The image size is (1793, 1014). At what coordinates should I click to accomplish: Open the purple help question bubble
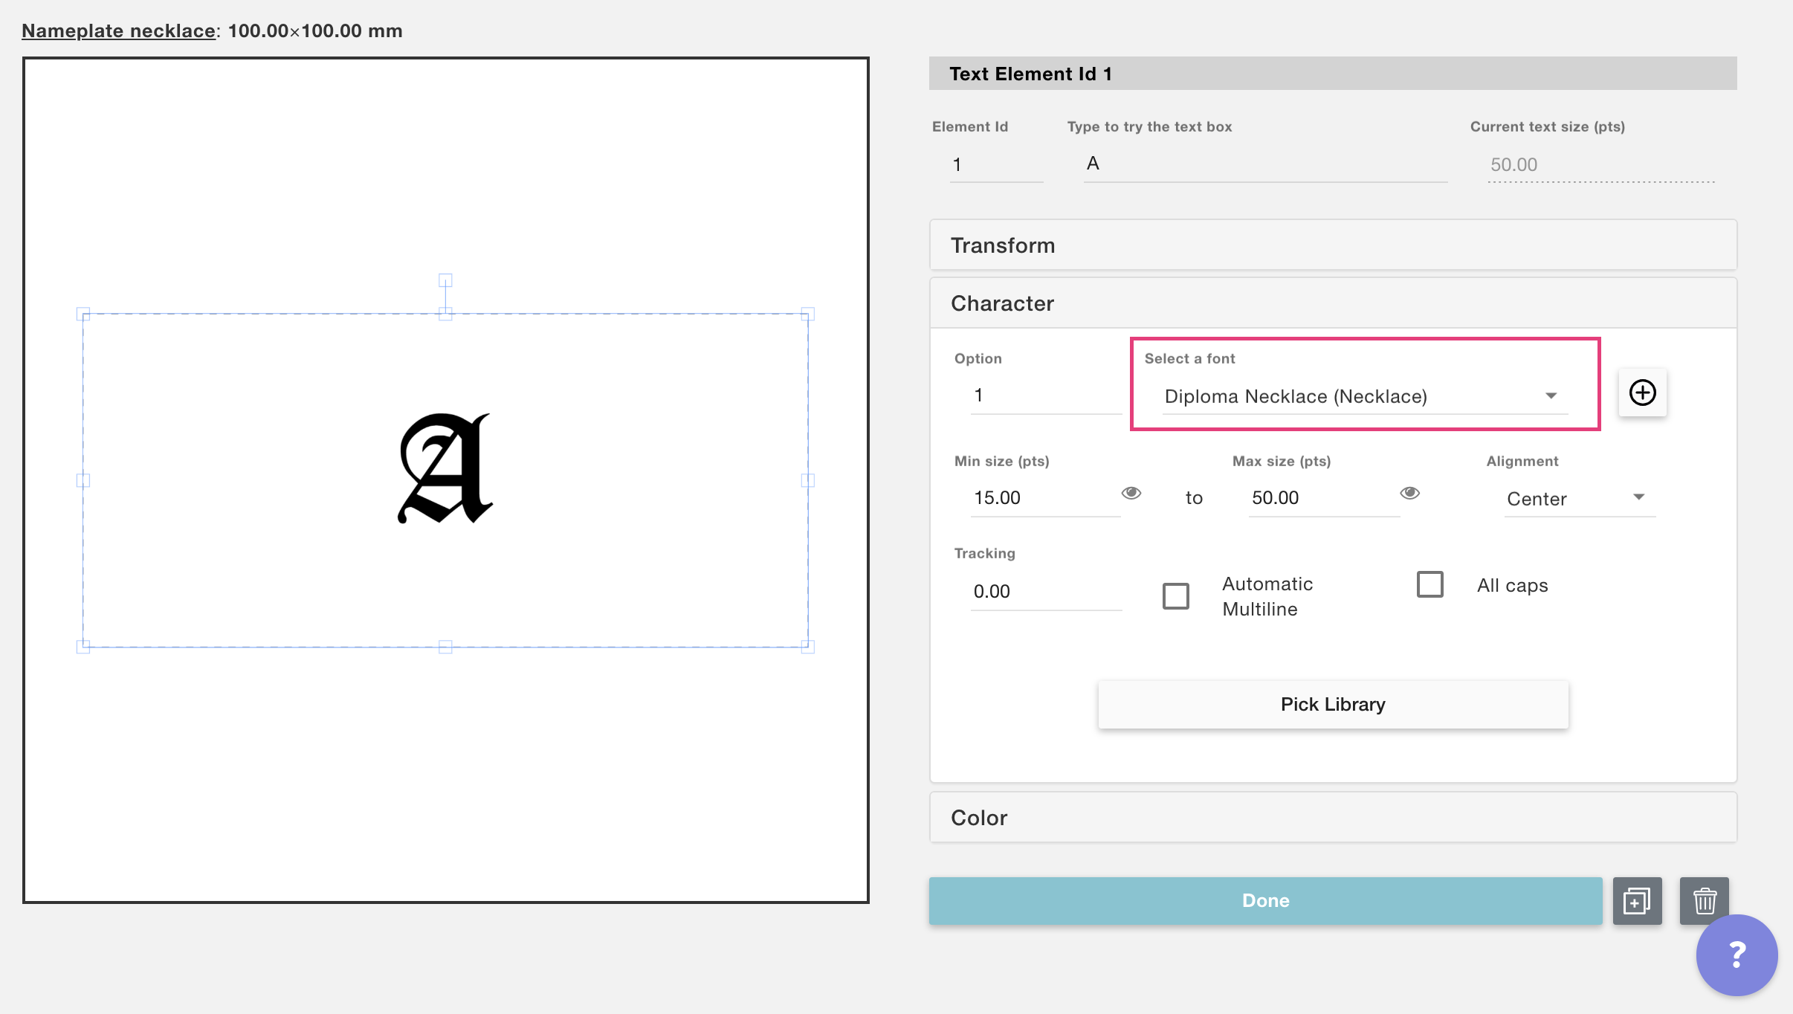pyautogui.click(x=1737, y=955)
